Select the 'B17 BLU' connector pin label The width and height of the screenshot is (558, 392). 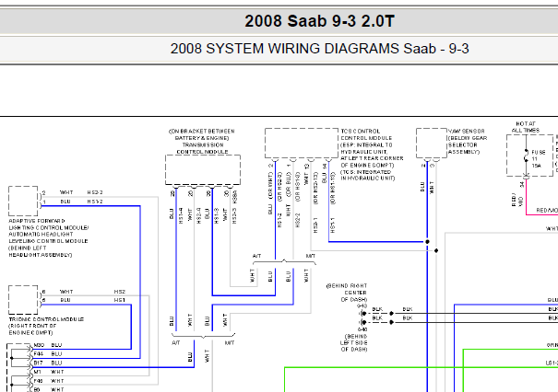[48, 363]
